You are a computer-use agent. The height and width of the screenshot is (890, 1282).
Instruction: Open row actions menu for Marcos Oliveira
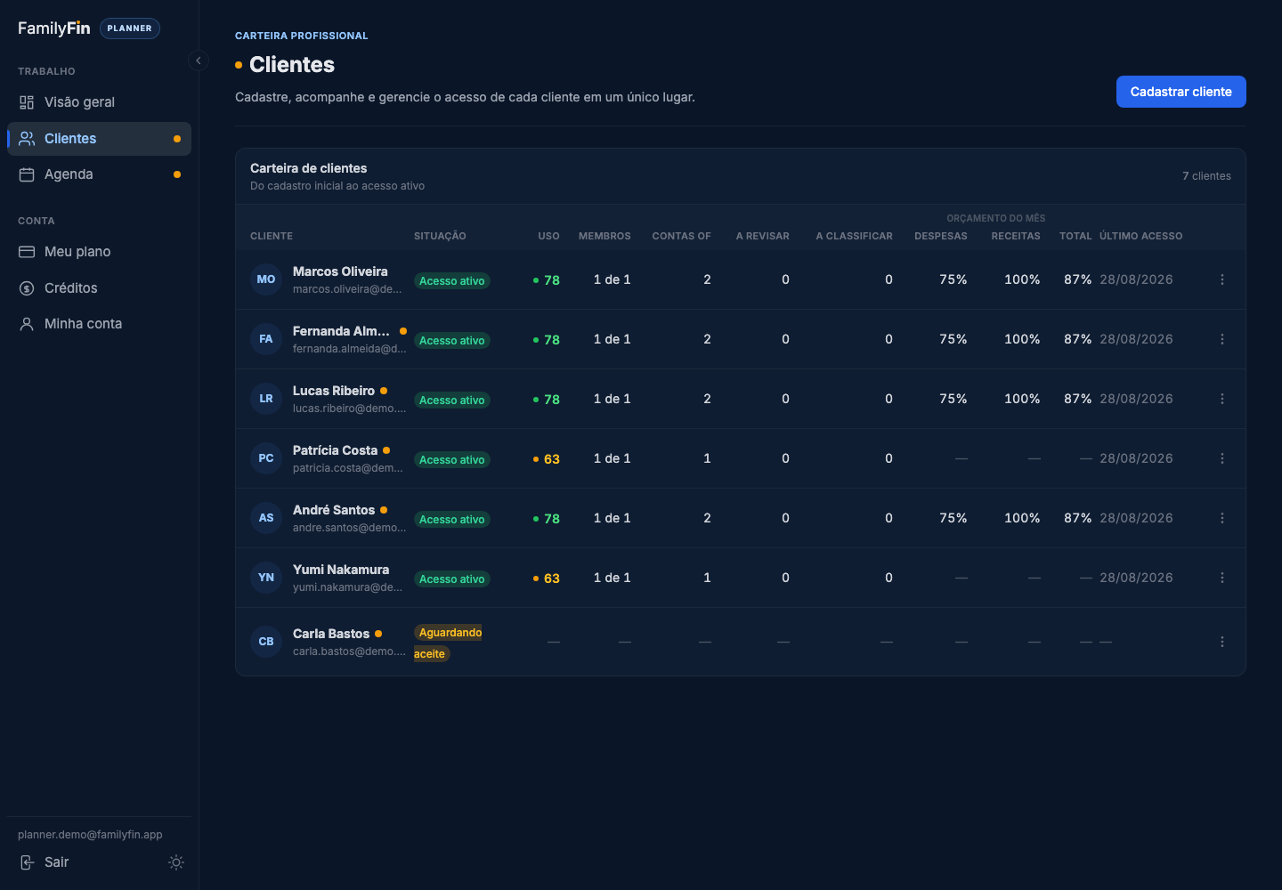click(x=1222, y=279)
